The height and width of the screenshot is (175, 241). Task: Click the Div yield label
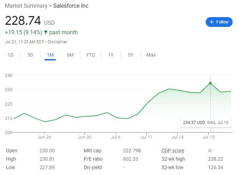93,167
